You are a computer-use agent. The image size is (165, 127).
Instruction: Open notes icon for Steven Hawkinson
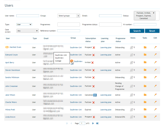pos(131,70)
